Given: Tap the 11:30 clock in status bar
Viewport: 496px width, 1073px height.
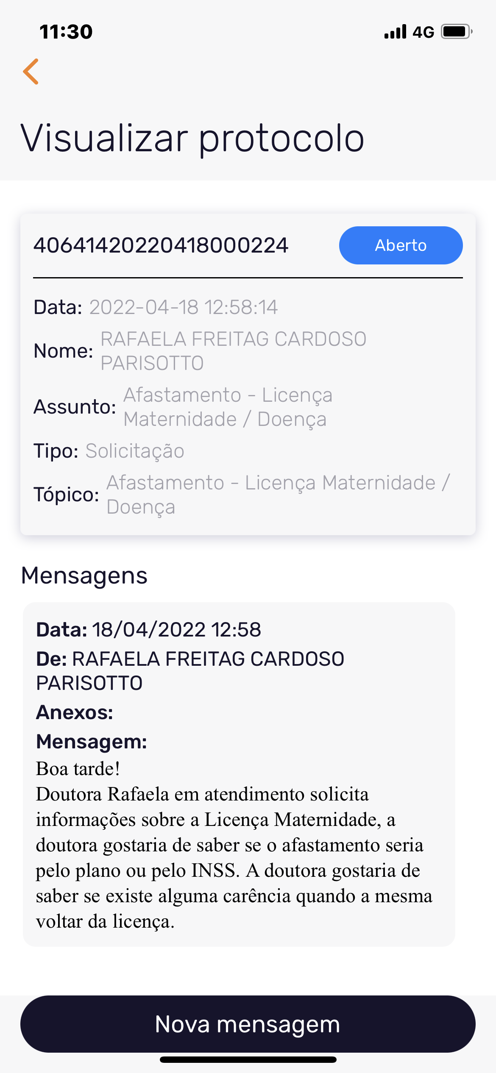Looking at the screenshot, I should [66, 32].
